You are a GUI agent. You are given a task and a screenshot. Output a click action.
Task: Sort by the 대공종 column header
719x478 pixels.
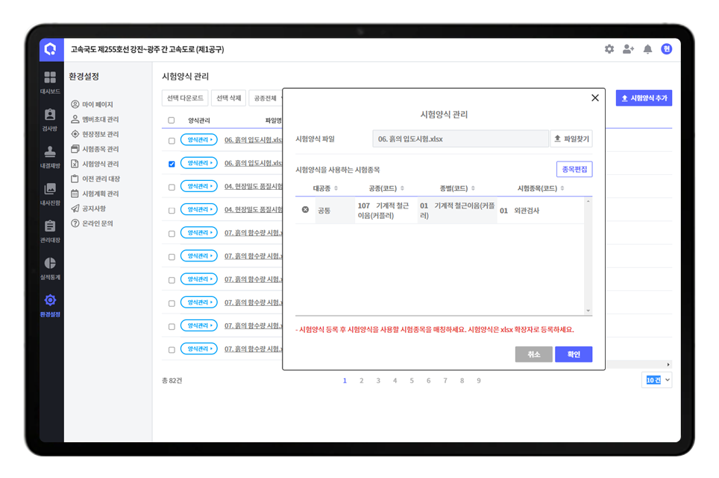click(x=325, y=188)
